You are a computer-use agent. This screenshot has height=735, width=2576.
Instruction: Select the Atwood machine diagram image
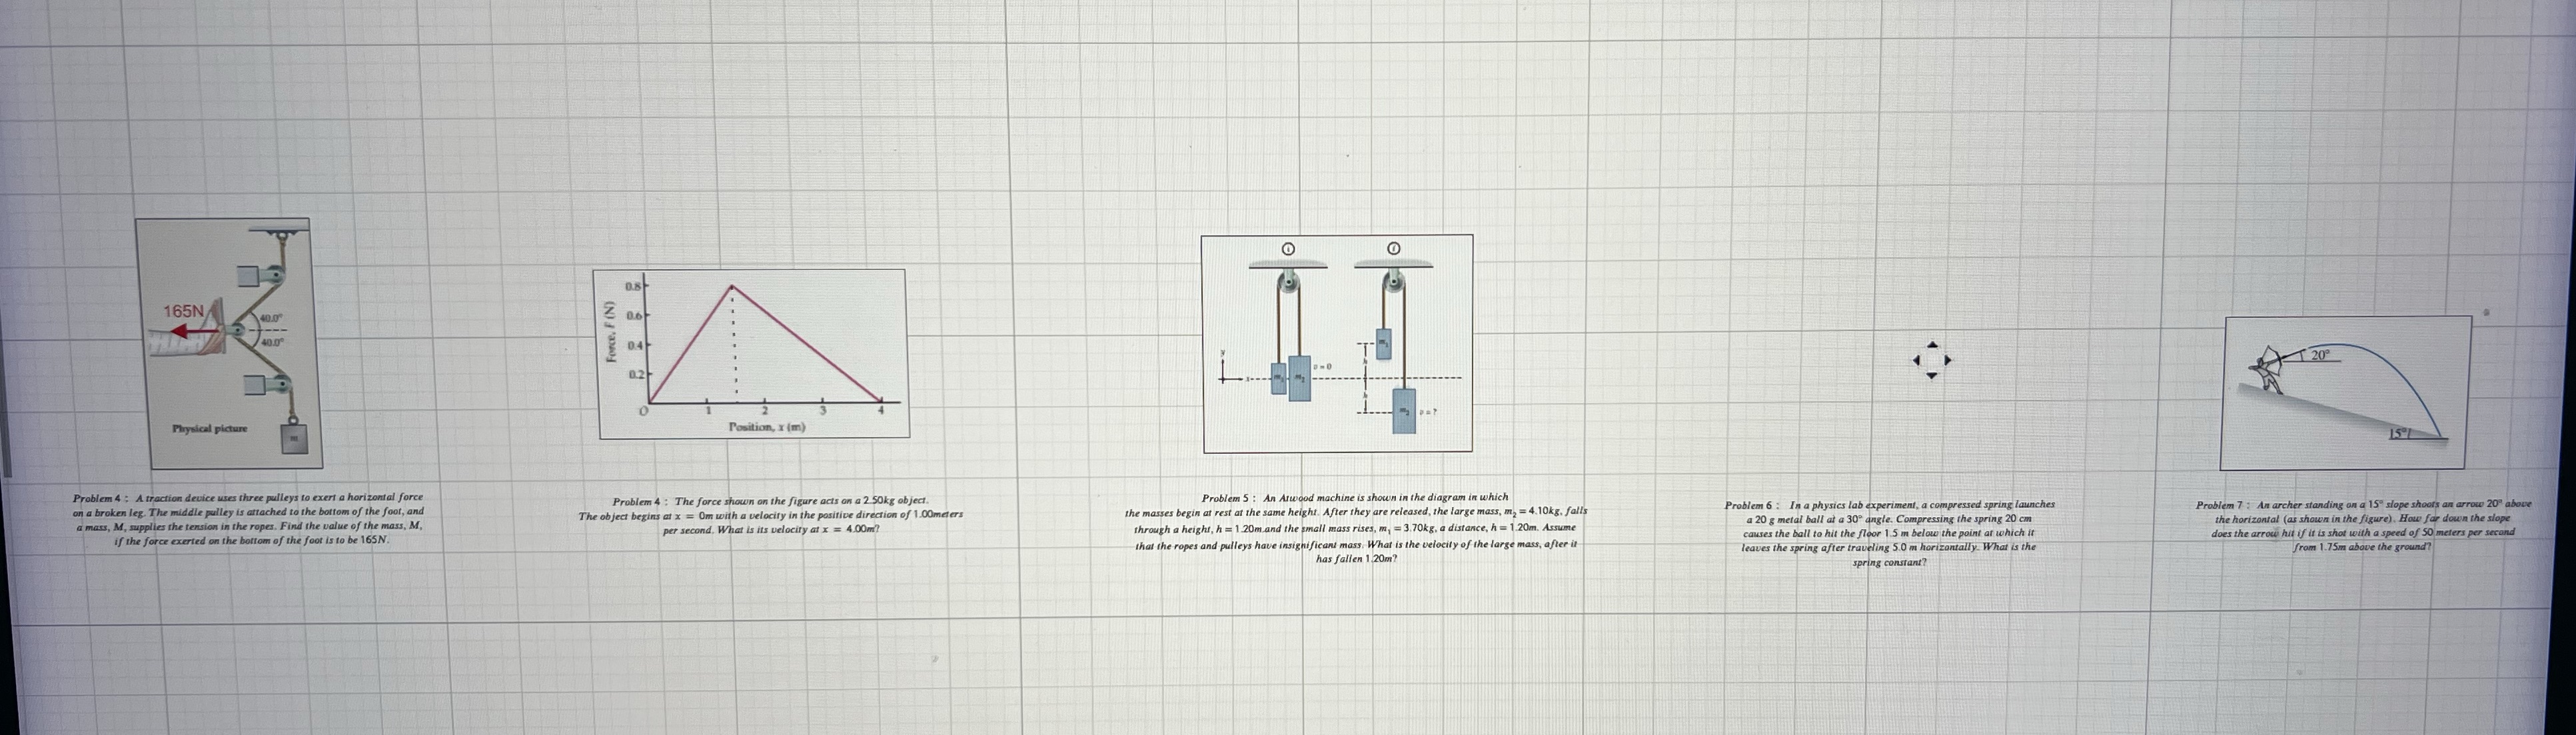coord(1337,343)
